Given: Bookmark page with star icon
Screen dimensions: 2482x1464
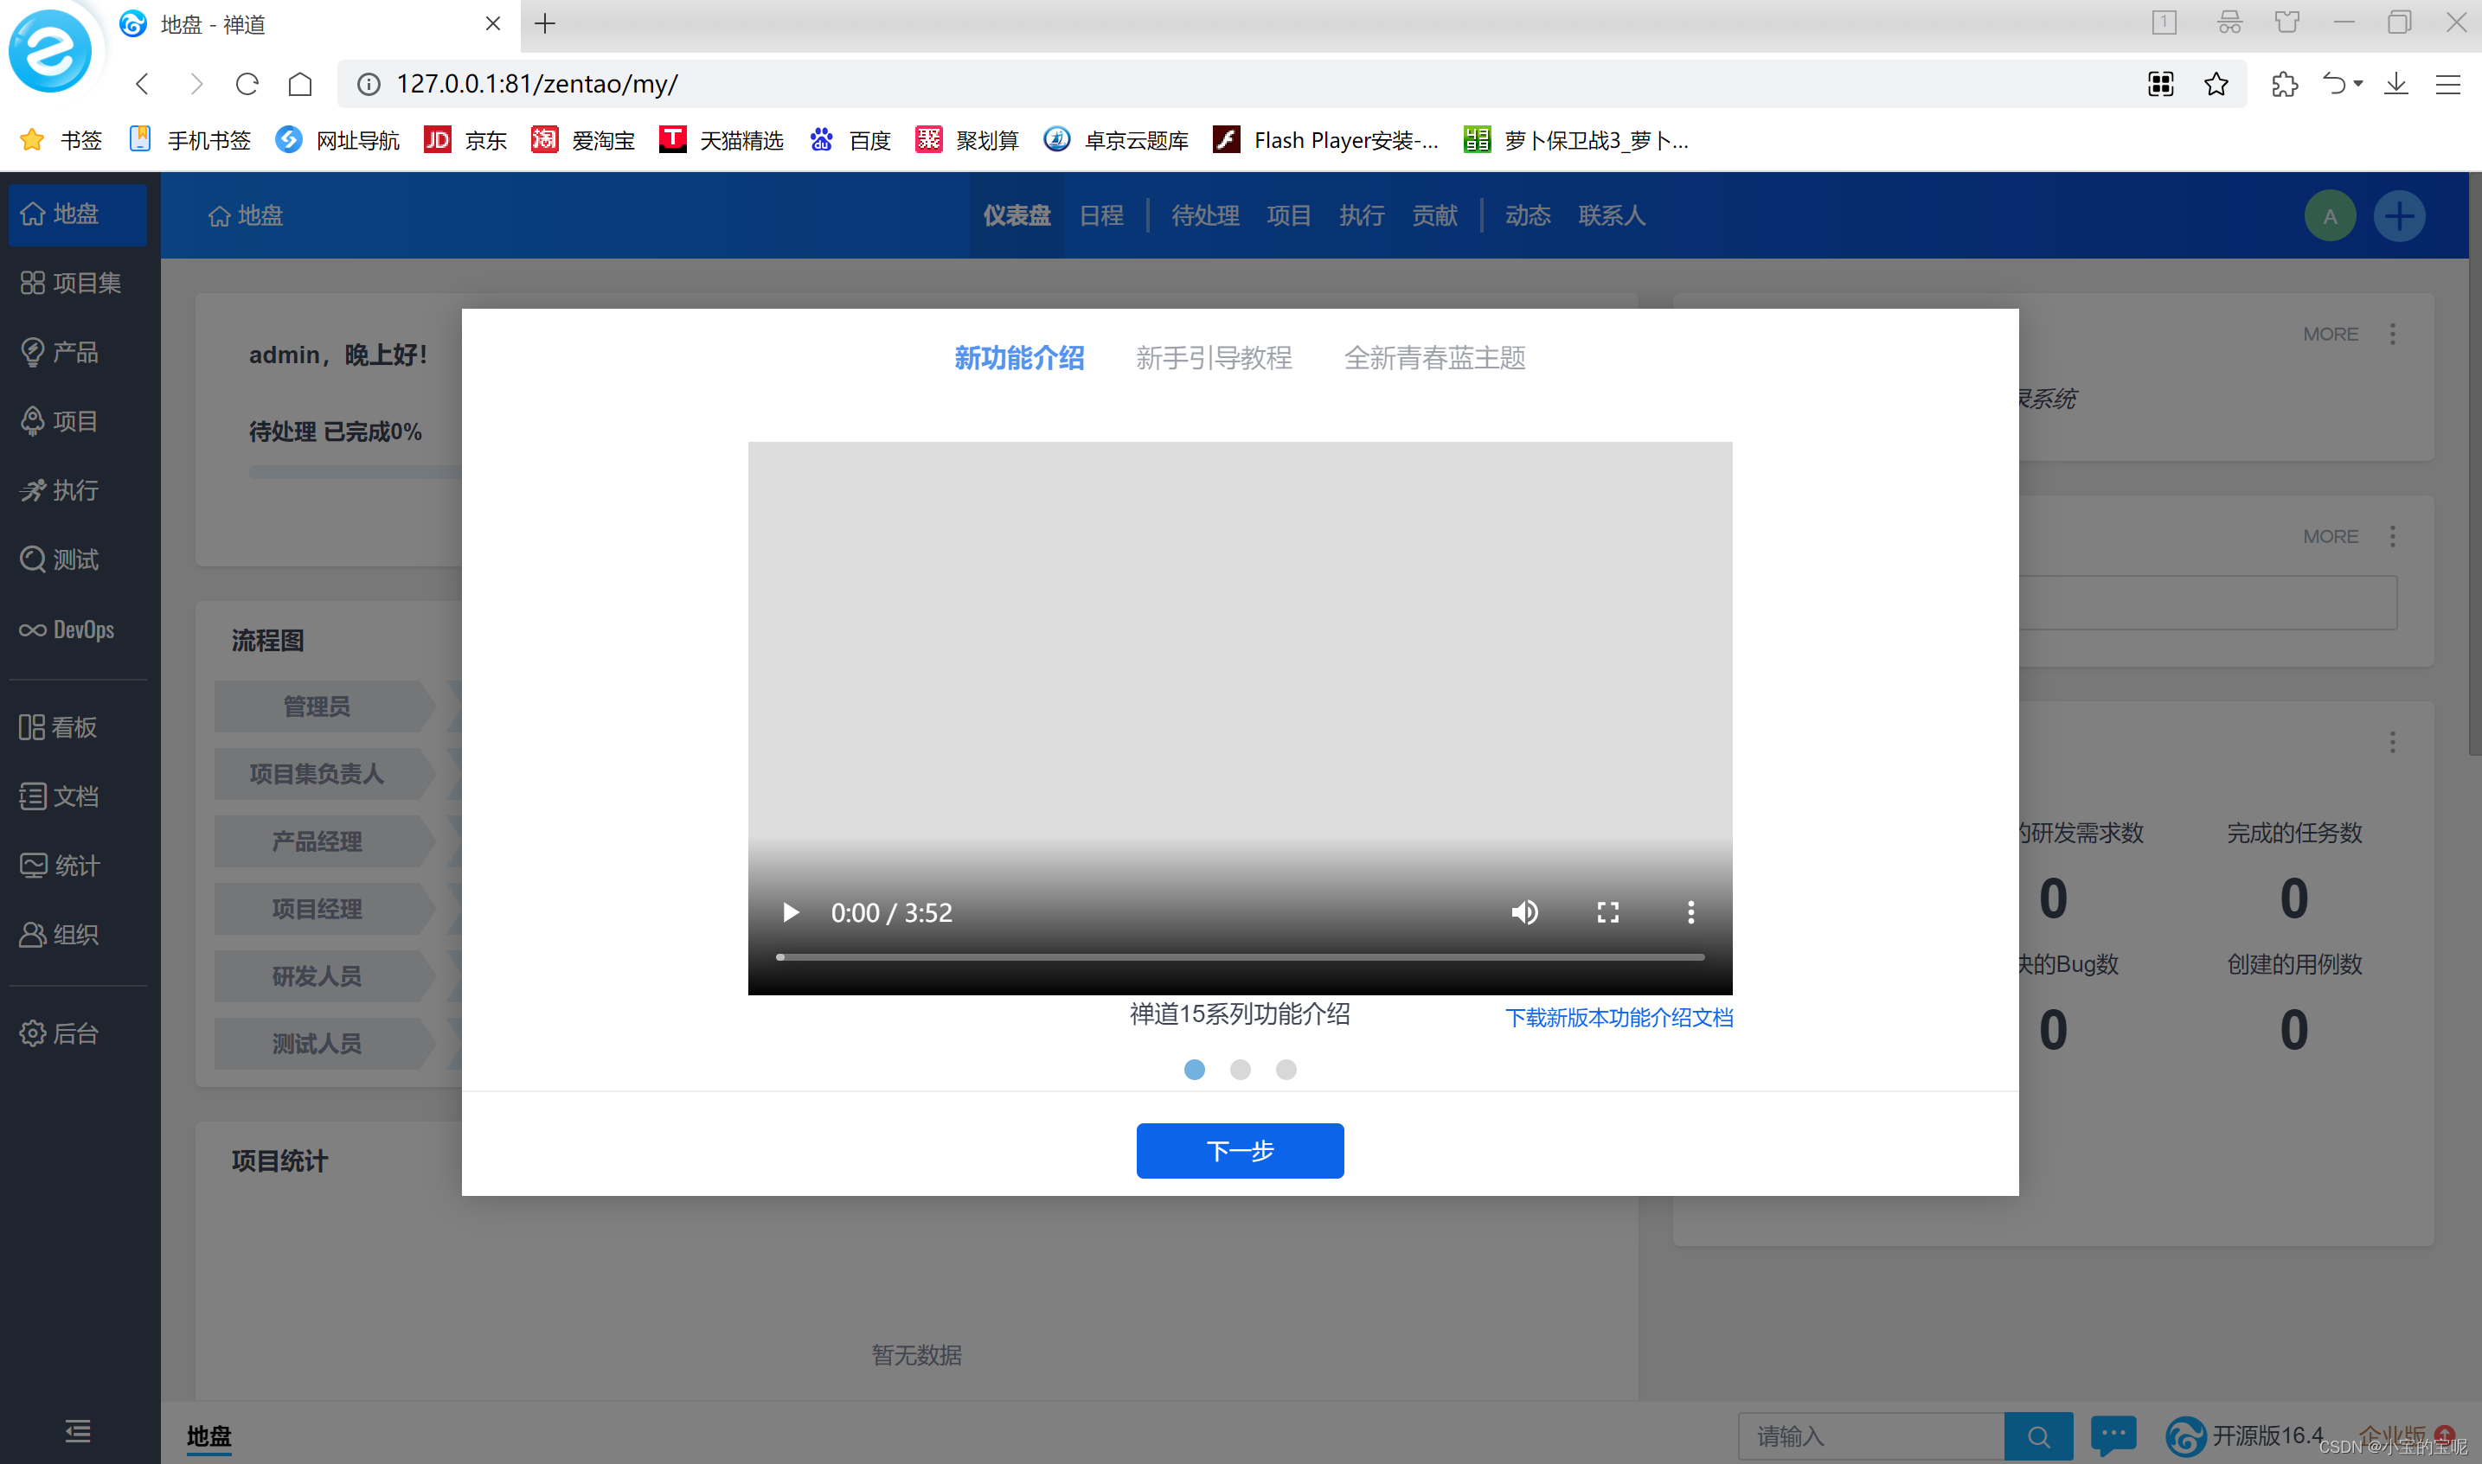Looking at the screenshot, I should click(2216, 84).
